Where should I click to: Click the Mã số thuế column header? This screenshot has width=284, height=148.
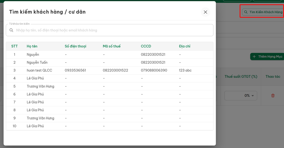(111, 46)
